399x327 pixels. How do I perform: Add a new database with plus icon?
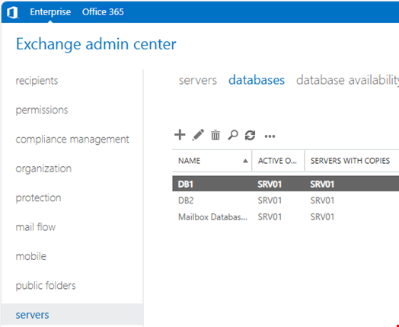[180, 135]
